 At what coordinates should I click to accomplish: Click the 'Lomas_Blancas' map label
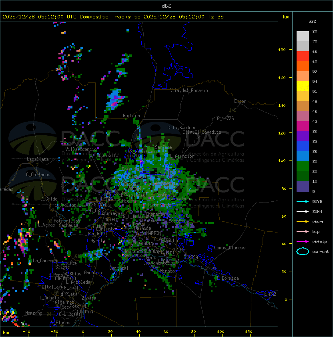pos(230,248)
